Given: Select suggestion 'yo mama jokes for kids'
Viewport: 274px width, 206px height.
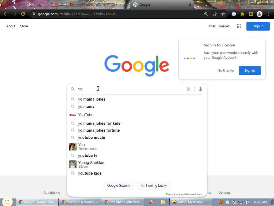Looking at the screenshot, I should coord(137,123).
